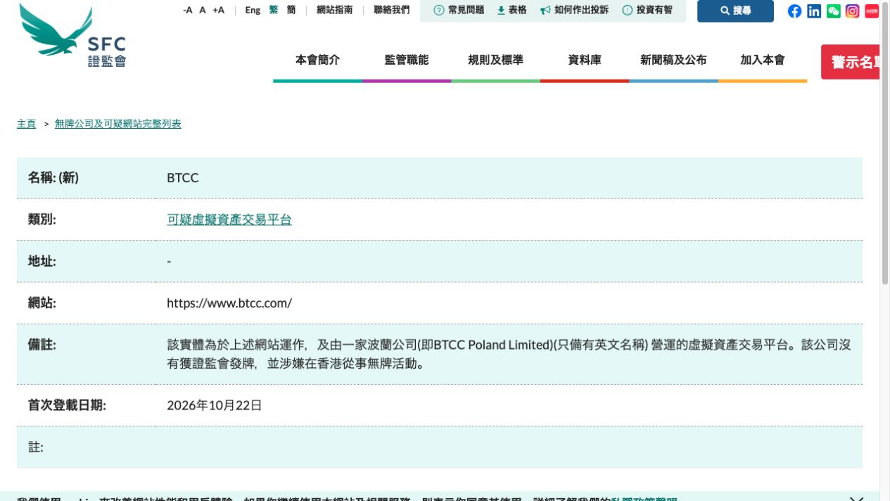Click the 2026年10月22日 date value
The width and height of the screenshot is (890, 501).
[x=215, y=405]
